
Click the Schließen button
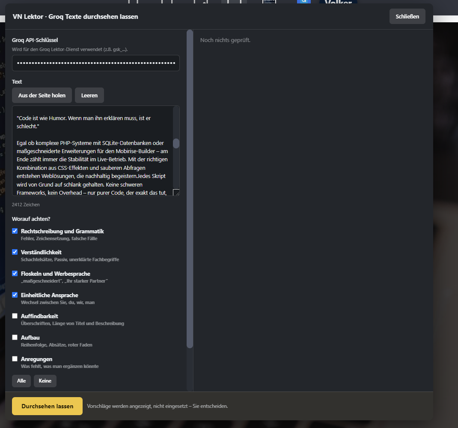407,16
